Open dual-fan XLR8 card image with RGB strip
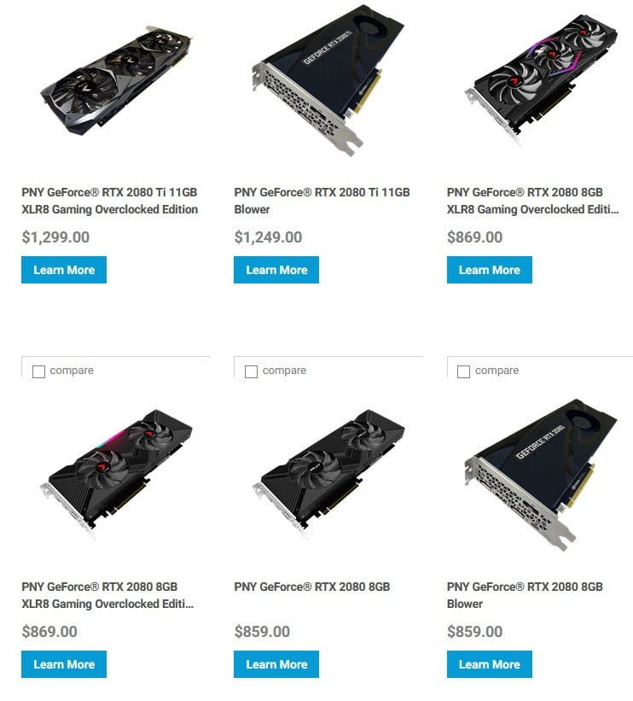633x701 pixels. pos(117,474)
